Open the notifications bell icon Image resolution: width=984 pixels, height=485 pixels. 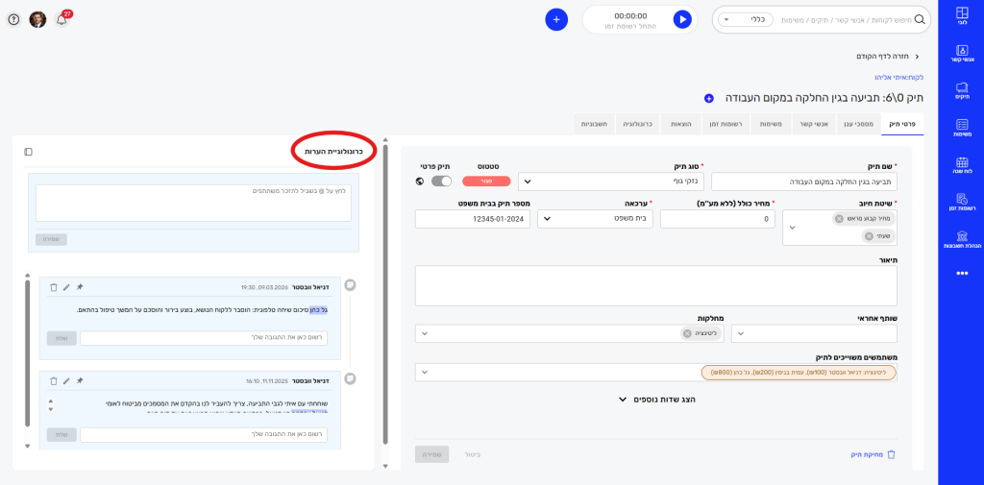(61, 19)
